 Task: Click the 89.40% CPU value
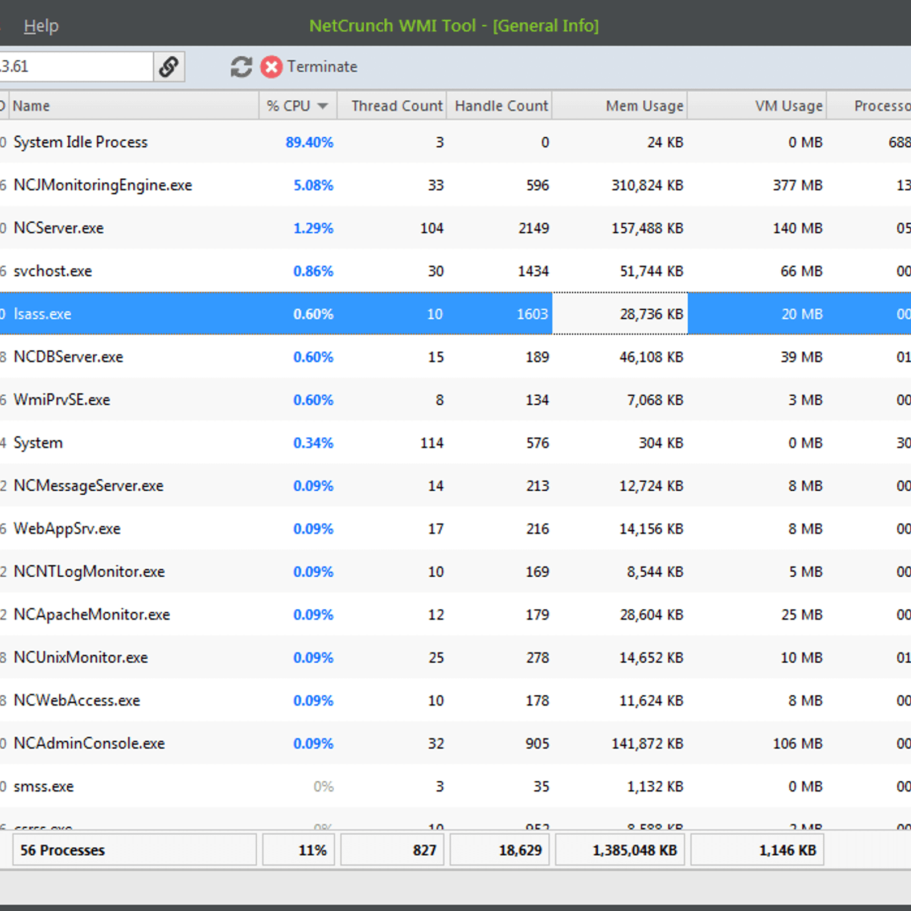tap(309, 142)
